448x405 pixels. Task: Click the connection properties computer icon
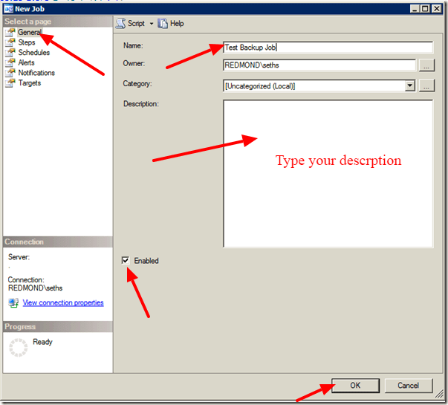(x=13, y=302)
